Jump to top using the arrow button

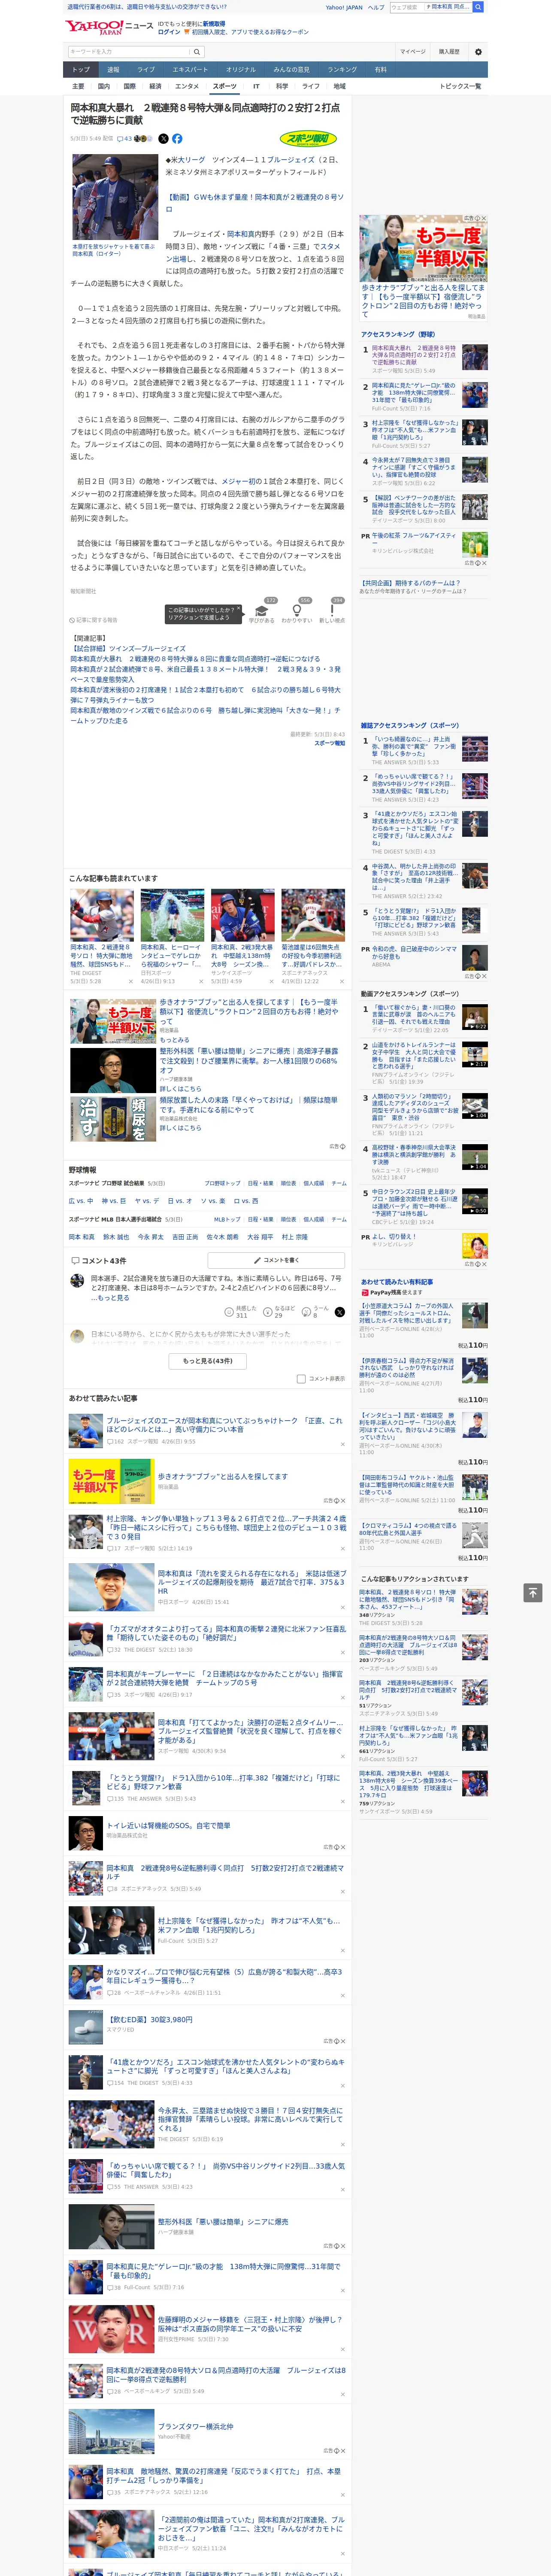tap(533, 1592)
